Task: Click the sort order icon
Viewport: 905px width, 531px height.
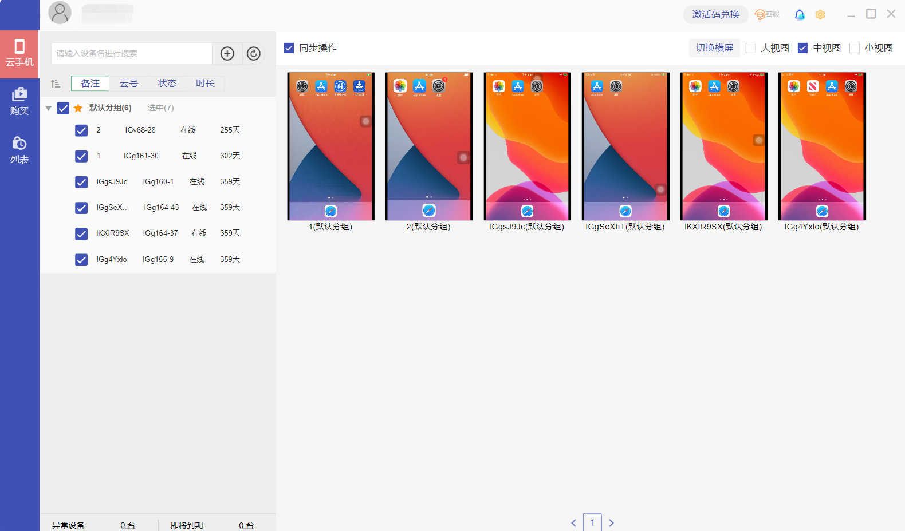Action: click(56, 84)
